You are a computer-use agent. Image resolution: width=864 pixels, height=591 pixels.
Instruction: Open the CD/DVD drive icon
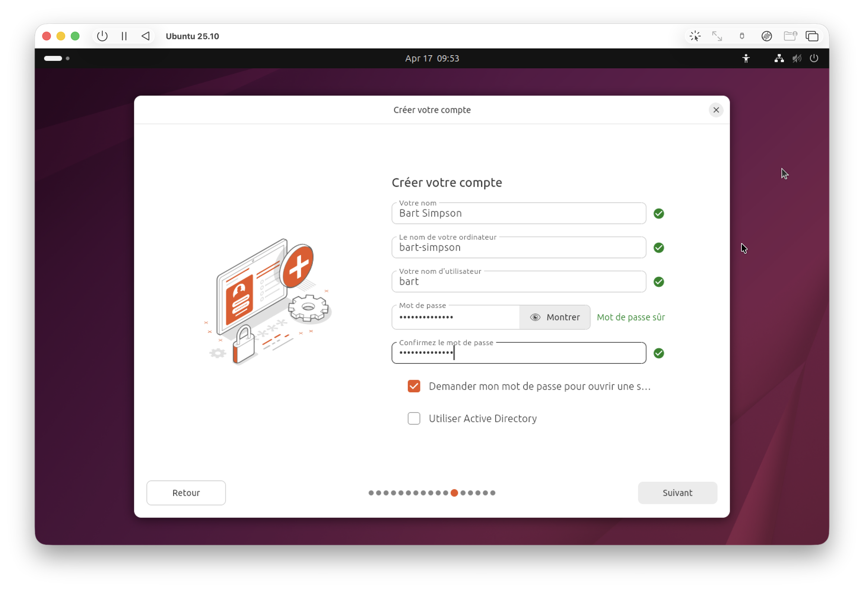coord(766,36)
